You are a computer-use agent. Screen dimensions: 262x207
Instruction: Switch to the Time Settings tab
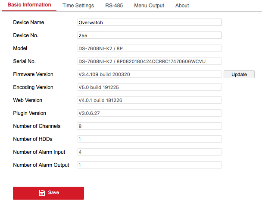click(78, 6)
